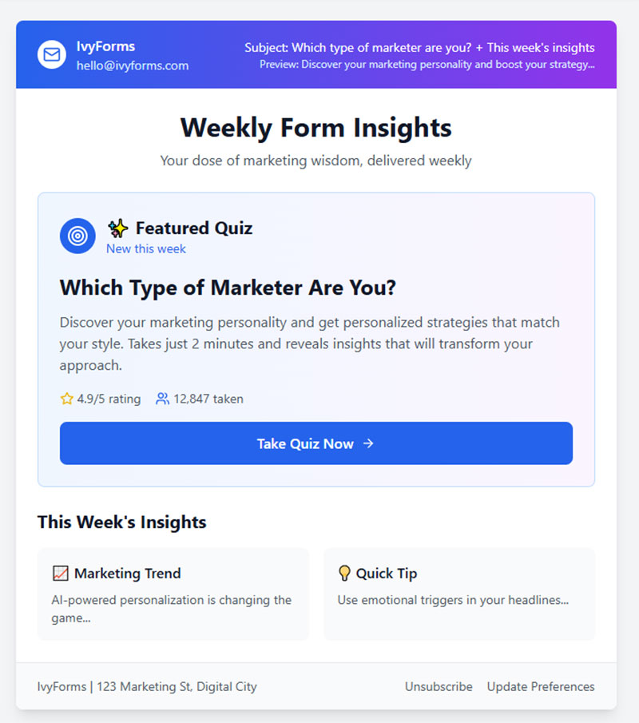
Task: Click the quiz title Which Type of Marketer
Action: tap(228, 288)
